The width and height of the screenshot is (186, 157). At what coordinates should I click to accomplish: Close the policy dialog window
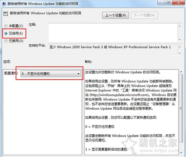pyautogui.click(x=179, y=3)
